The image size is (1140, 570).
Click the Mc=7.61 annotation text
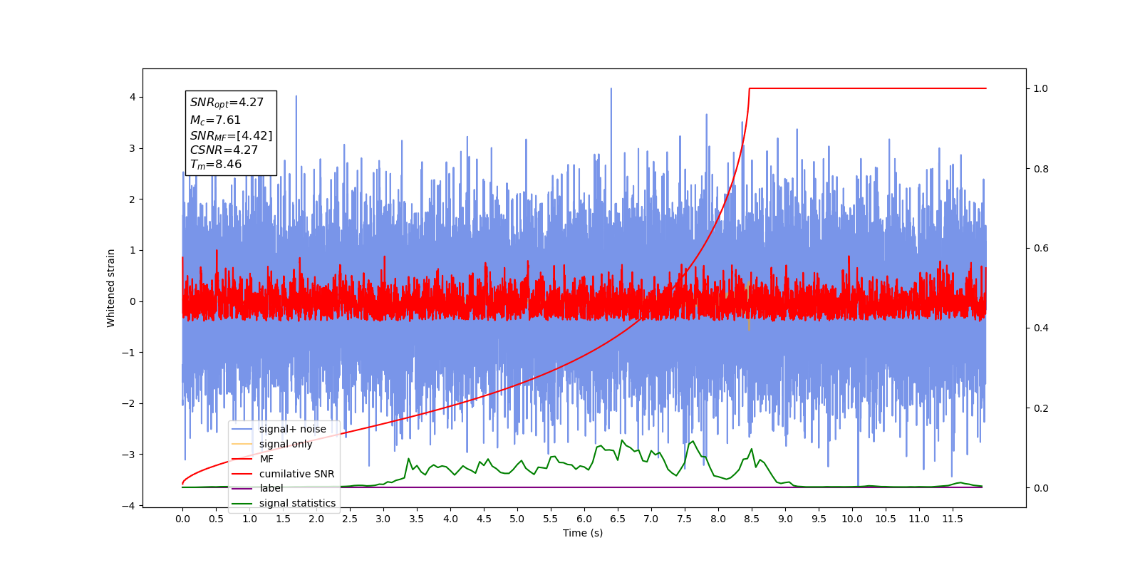(x=215, y=120)
